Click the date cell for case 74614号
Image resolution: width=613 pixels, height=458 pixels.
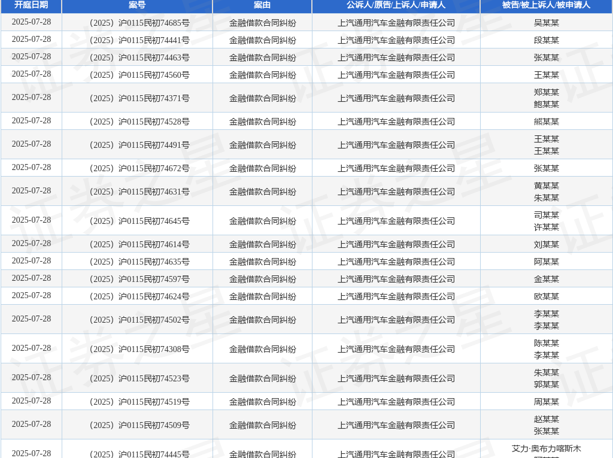[x=31, y=244]
